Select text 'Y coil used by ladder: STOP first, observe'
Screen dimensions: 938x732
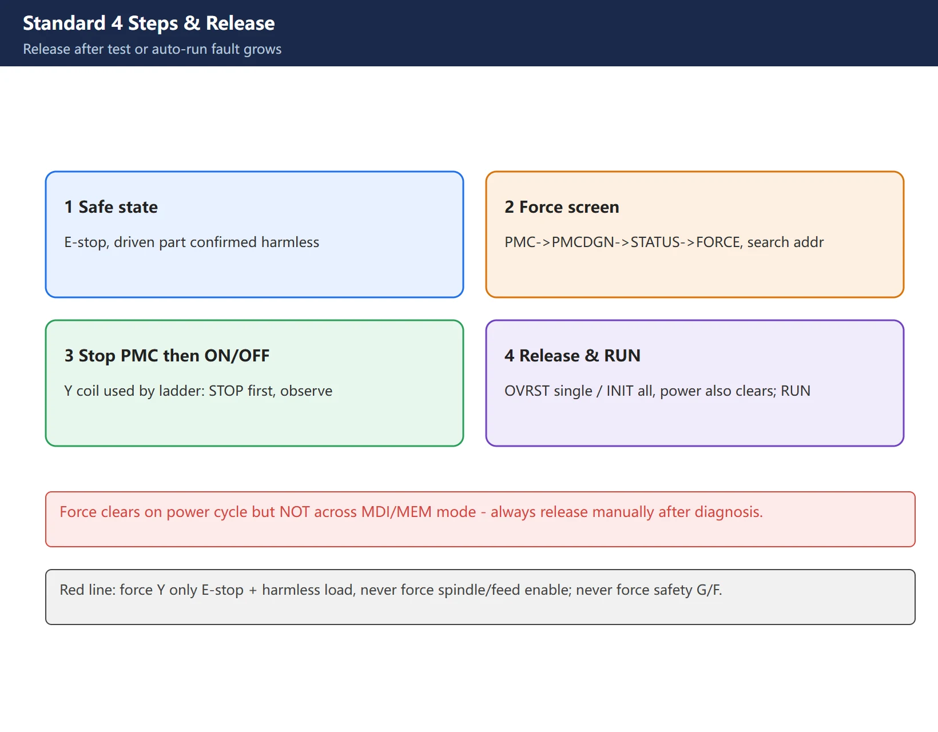[x=198, y=391]
